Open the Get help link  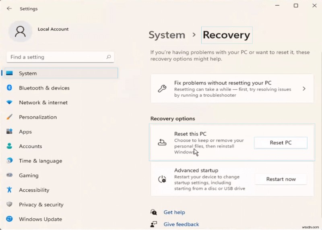pos(174,212)
